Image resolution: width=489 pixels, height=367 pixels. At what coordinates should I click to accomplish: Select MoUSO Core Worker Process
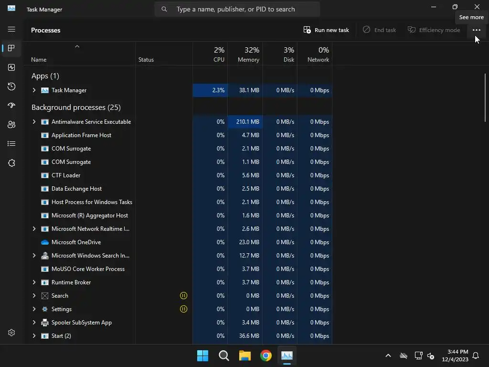point(179,269)
